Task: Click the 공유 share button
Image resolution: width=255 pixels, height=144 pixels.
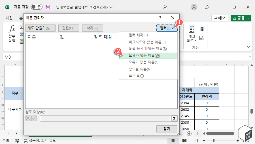Action: pyautogui.click(x=239, y=18)
